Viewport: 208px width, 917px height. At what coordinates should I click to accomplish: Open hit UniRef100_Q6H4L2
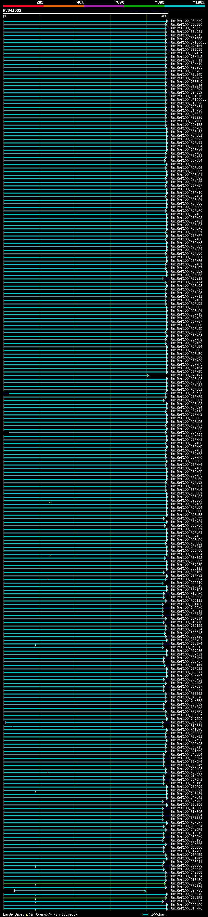[x=186, y=57]
